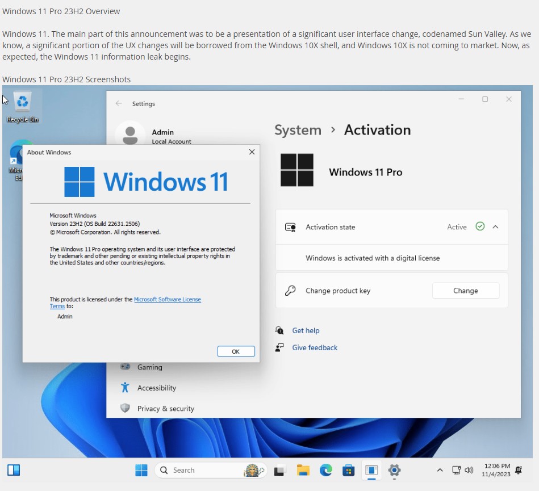Click the About Windows taskbar icon
The height and width of the screenshot is (491, 539).
click(371, 470)
